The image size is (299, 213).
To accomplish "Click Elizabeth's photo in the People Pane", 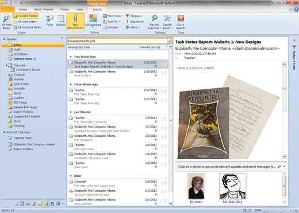I will pos(196,186).
